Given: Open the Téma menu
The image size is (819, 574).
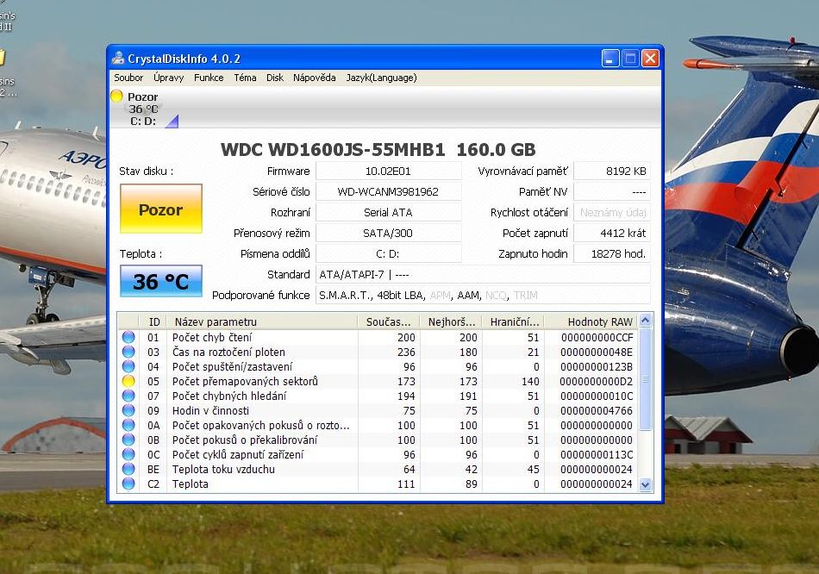Looking at the screenshot, I should (x=245, y=78).
